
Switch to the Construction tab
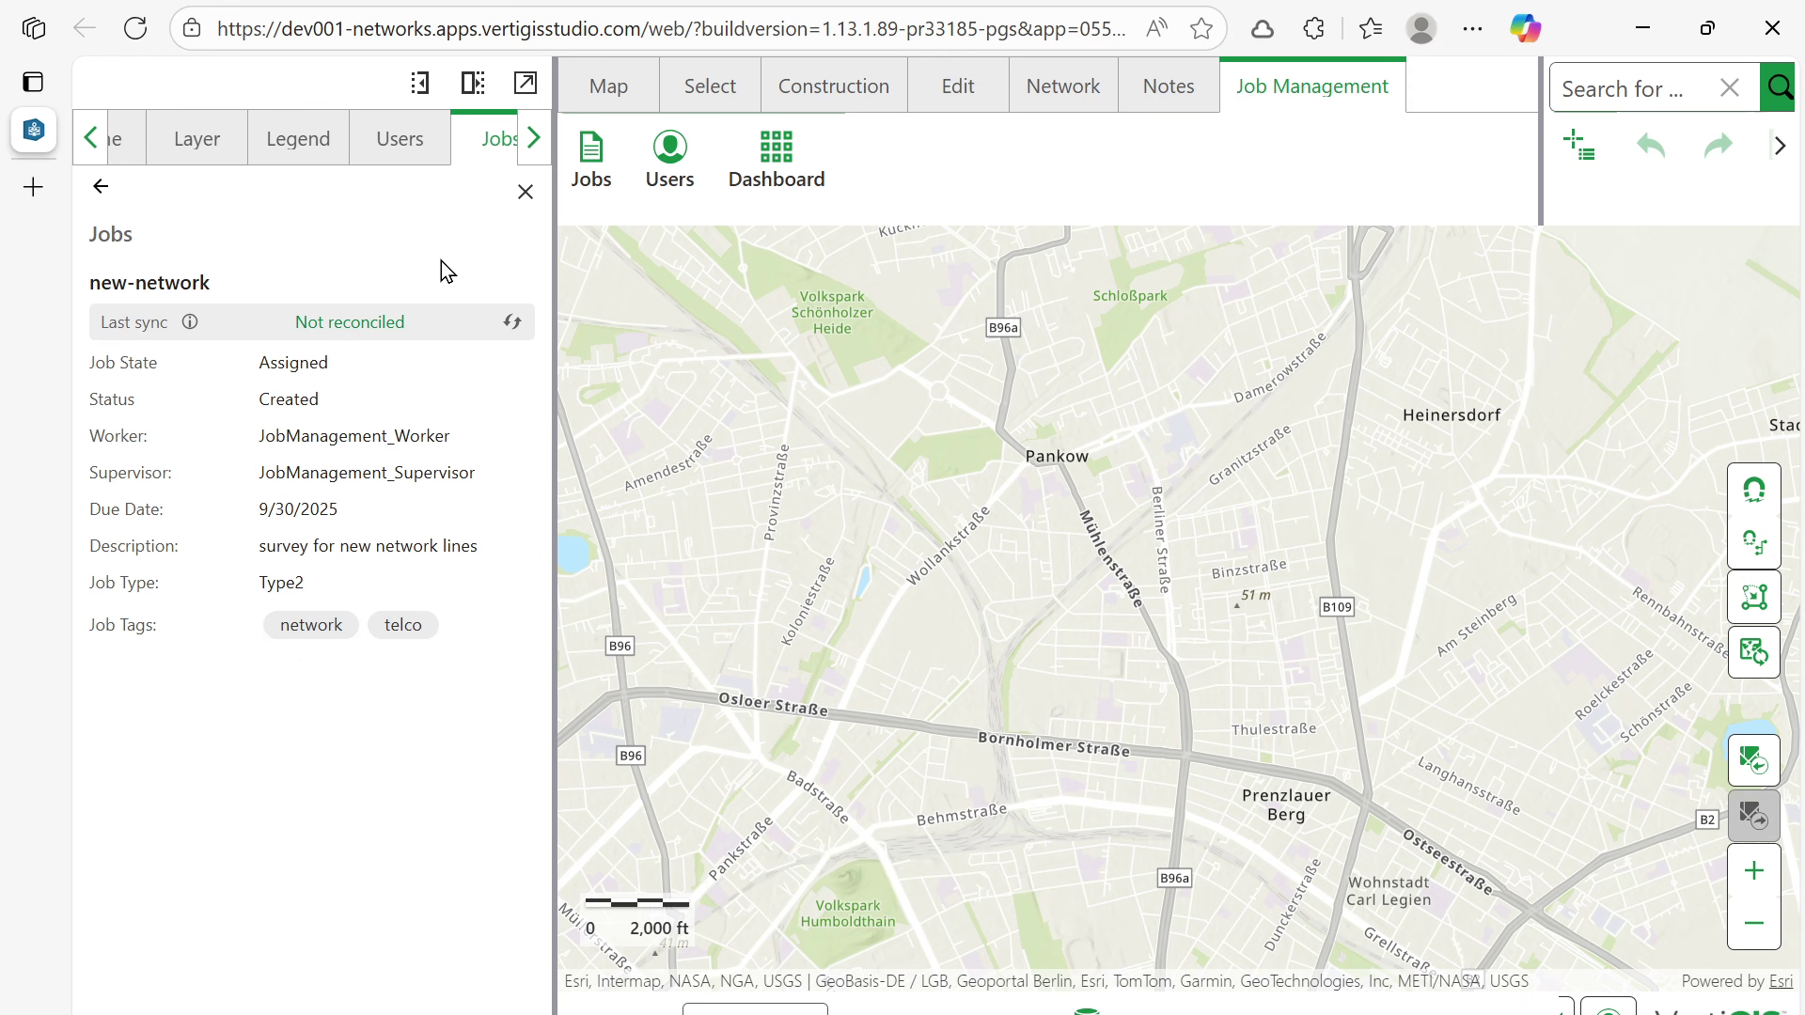click(833, 86)
